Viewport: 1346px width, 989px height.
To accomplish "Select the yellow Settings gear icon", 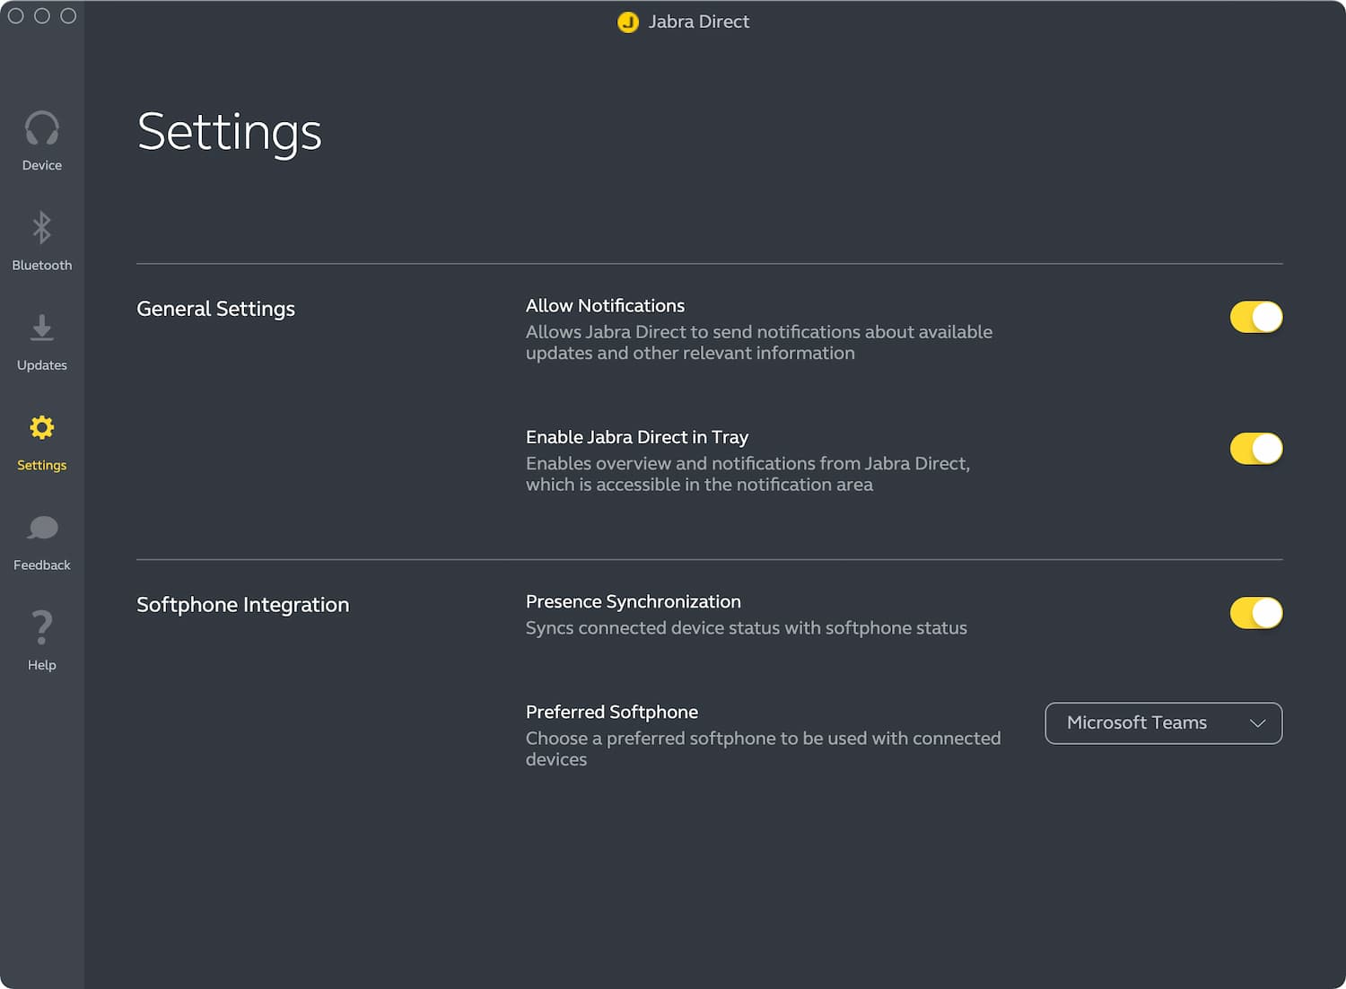I will click(x=41, y=427).
